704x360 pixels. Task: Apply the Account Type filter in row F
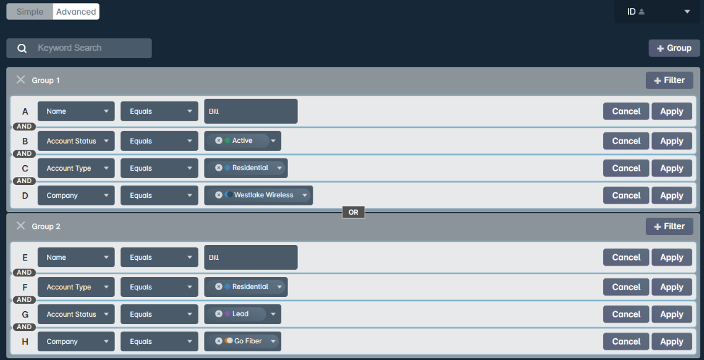coord(672,287)
